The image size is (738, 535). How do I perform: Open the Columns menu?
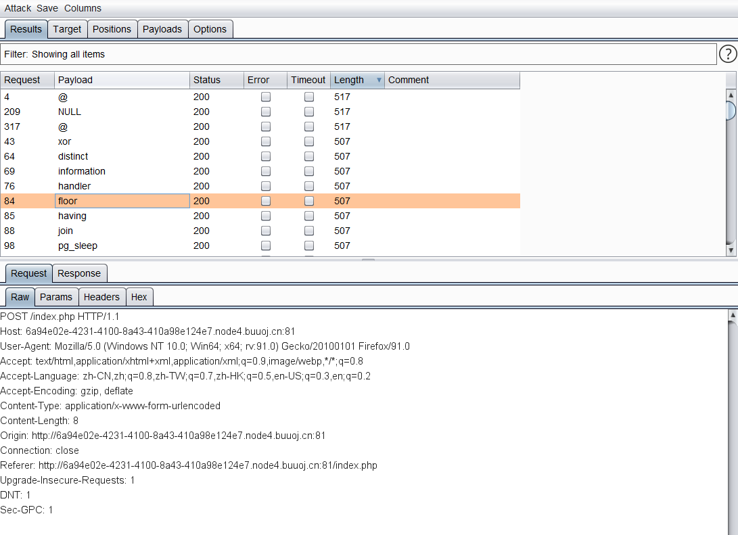(x=83, y=8)
